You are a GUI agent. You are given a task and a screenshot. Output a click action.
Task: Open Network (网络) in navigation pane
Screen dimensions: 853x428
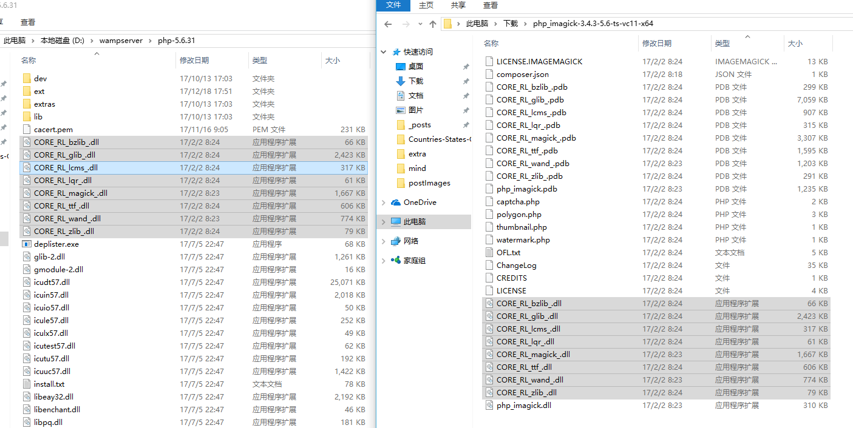coord(405,241)
